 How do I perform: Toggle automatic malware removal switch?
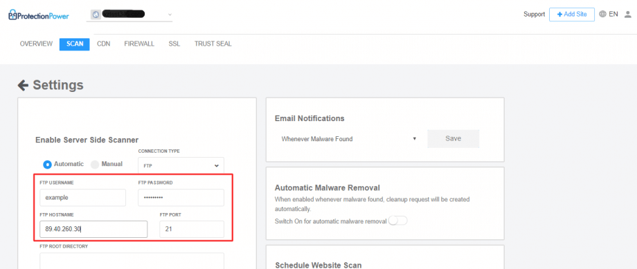pos(397,221)
